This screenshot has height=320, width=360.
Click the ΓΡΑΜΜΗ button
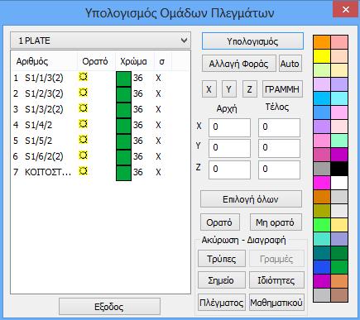[x=282, y=89]
